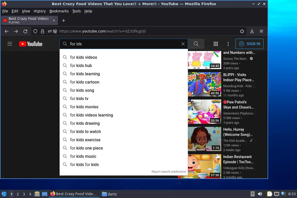Close the Best Crazy Food Videos tab
Image resolution: width=297 pixels, height=198 pixels.
54,20
